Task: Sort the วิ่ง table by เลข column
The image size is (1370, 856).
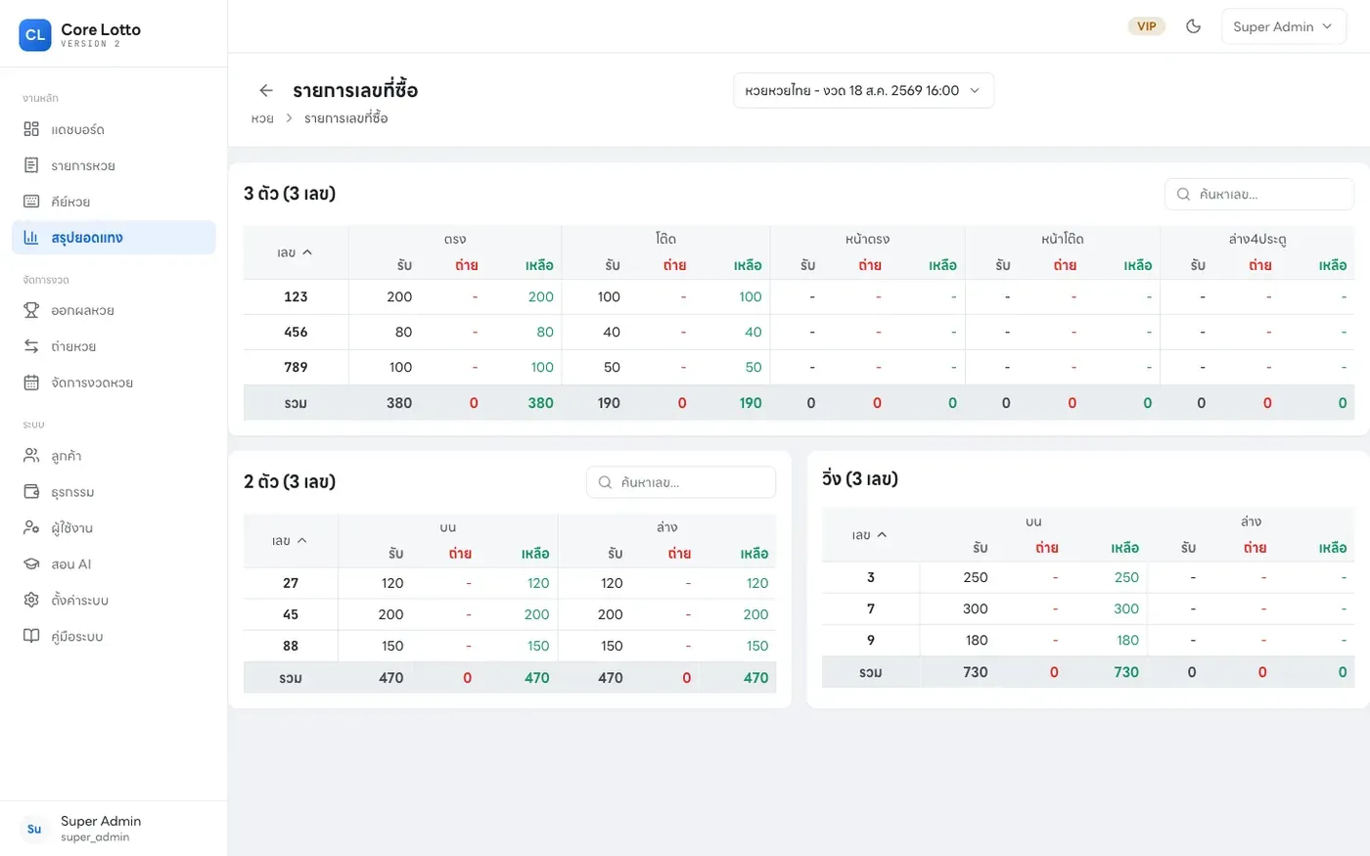Action: point(870,535)
